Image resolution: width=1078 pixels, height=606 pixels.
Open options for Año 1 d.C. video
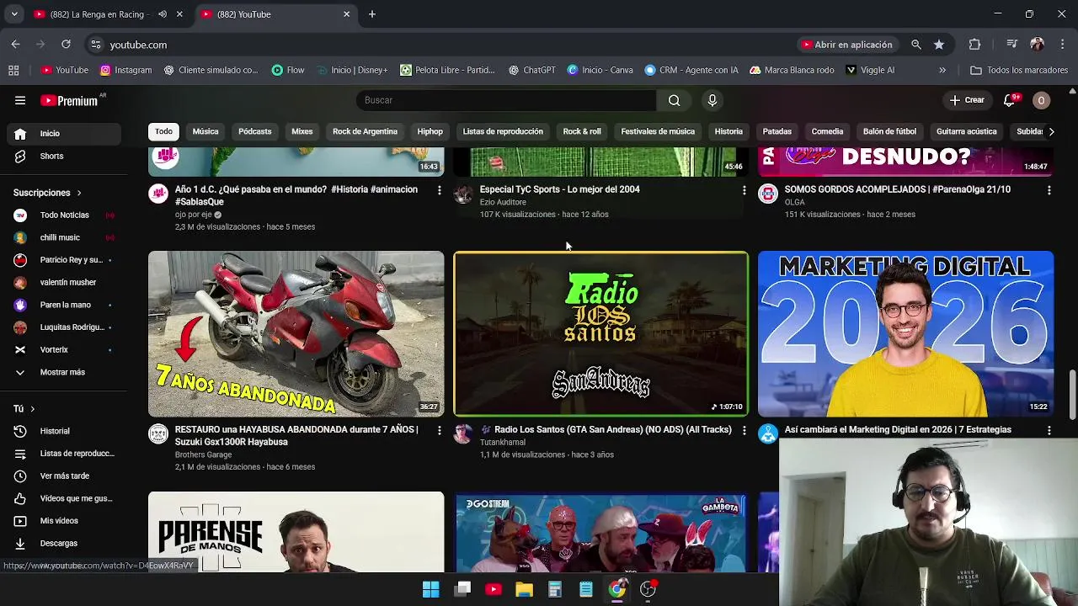[439, 190]
